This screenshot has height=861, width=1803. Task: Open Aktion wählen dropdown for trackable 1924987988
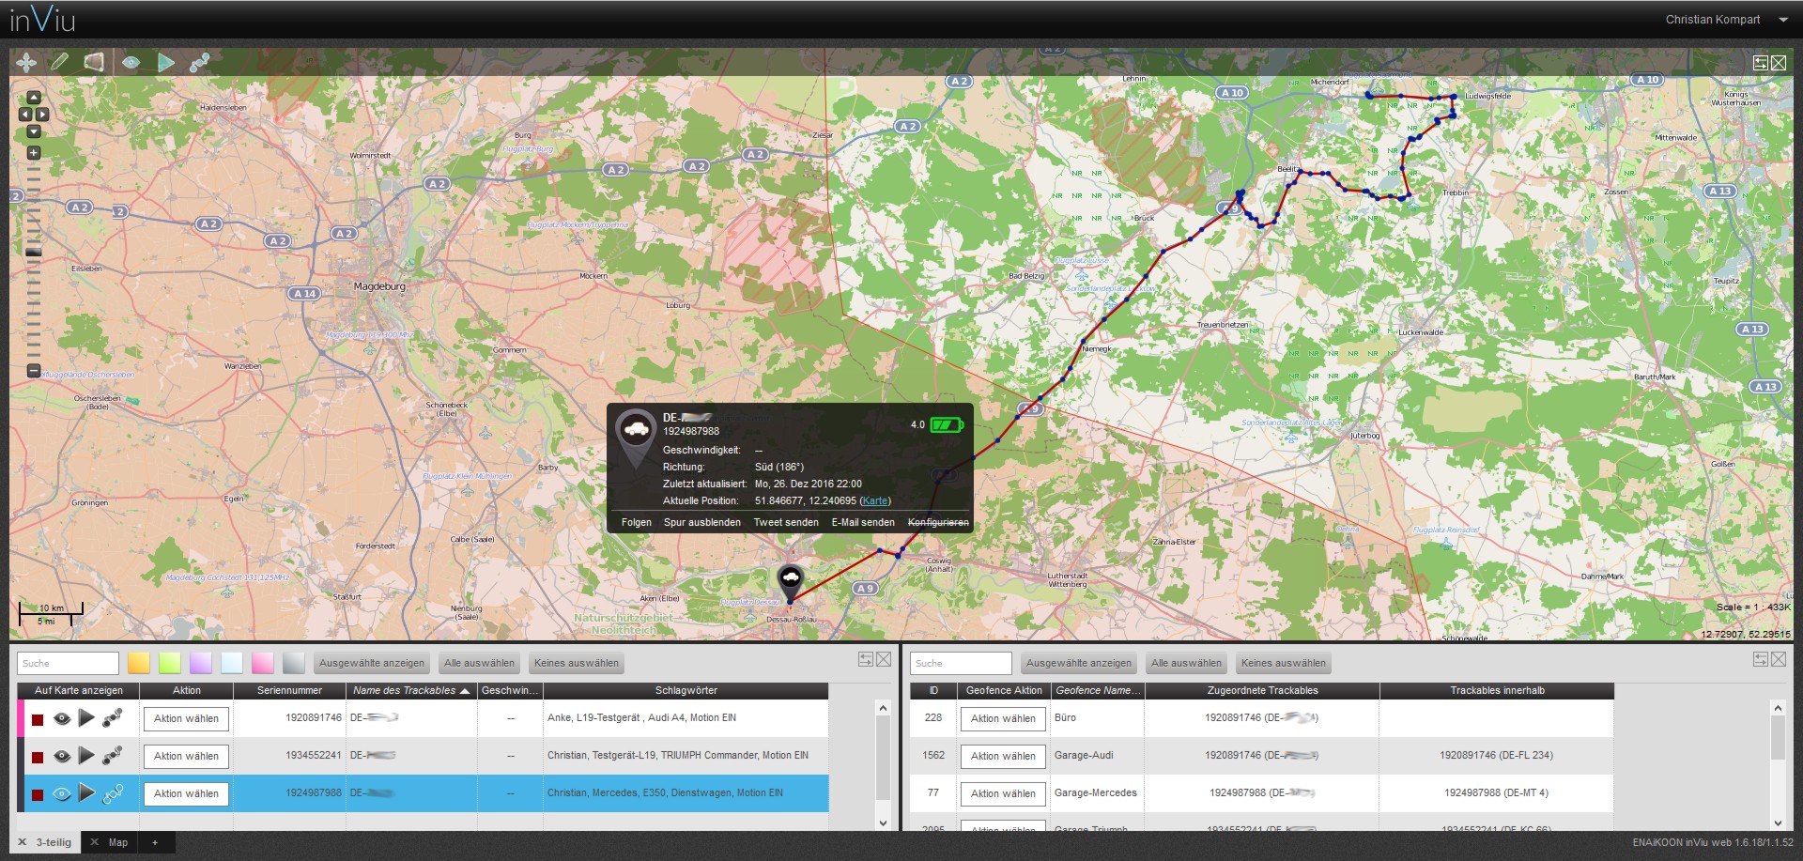(x=186, y=793)
